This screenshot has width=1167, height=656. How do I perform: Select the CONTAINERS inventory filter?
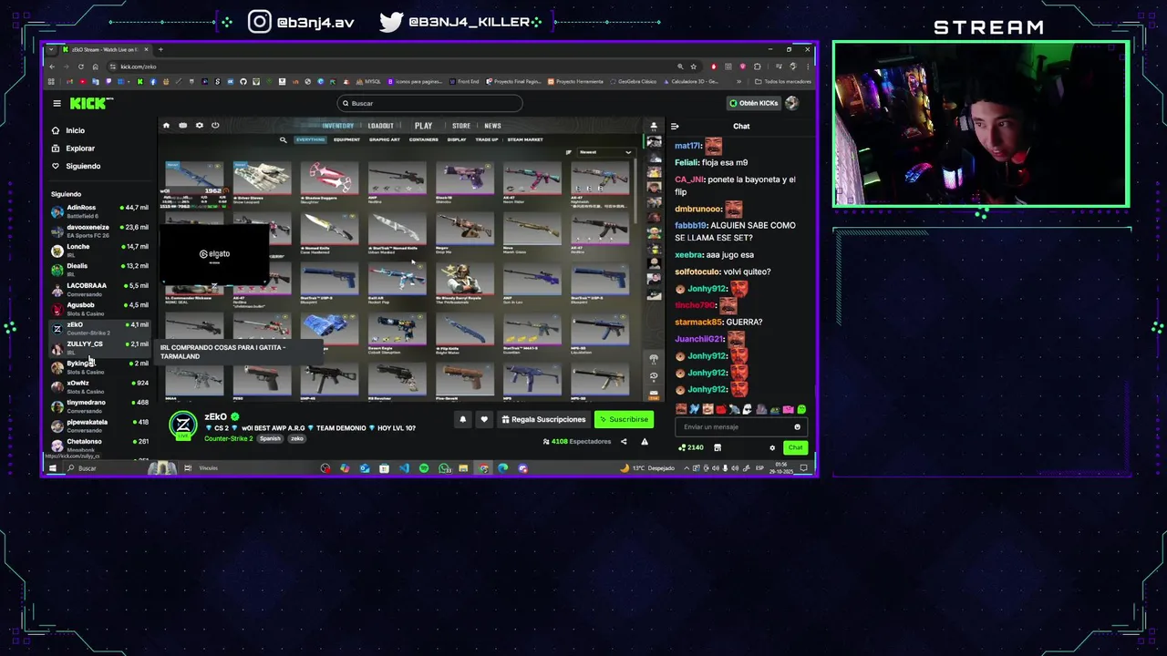click(424, 140)
